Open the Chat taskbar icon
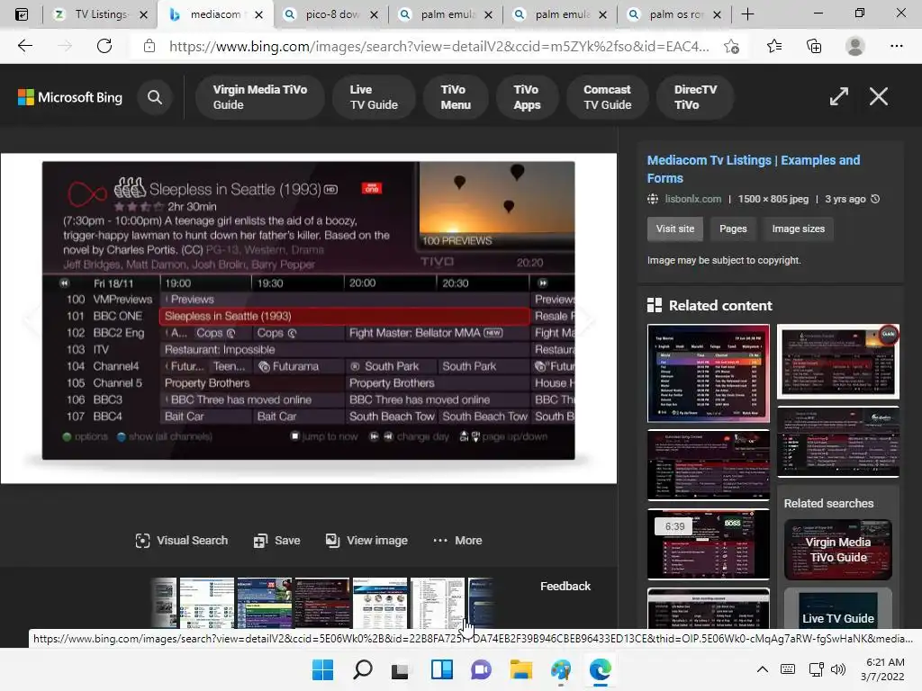The height and width of the screenshot is (691, 922). click(481, 669)
